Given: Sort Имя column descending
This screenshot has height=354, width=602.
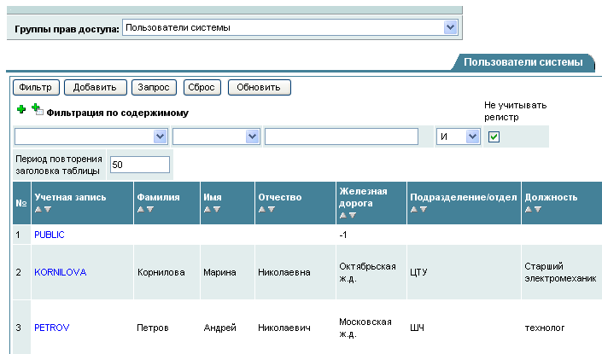Looking at the screenshot, I should [217, 209].
